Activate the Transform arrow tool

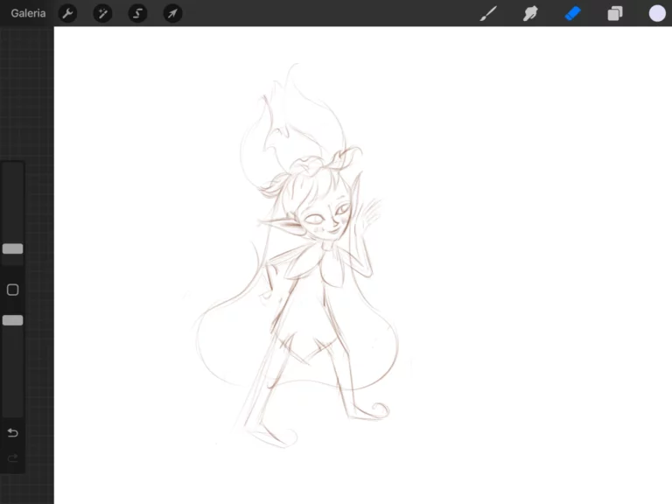click(x=173, y=13)
